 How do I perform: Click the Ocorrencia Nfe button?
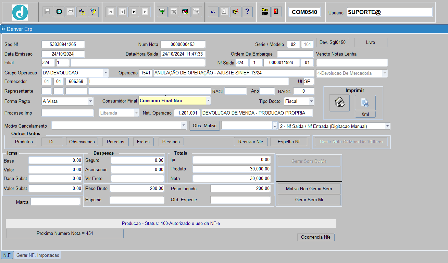pos(316,237)
